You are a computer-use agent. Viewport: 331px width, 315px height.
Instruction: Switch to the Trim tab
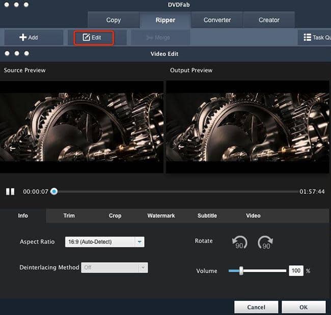click(x=69, y=216)
